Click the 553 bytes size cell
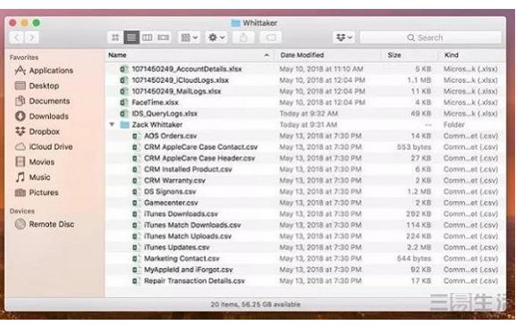The width and height of the screenshot is (516, 325). 414,147
